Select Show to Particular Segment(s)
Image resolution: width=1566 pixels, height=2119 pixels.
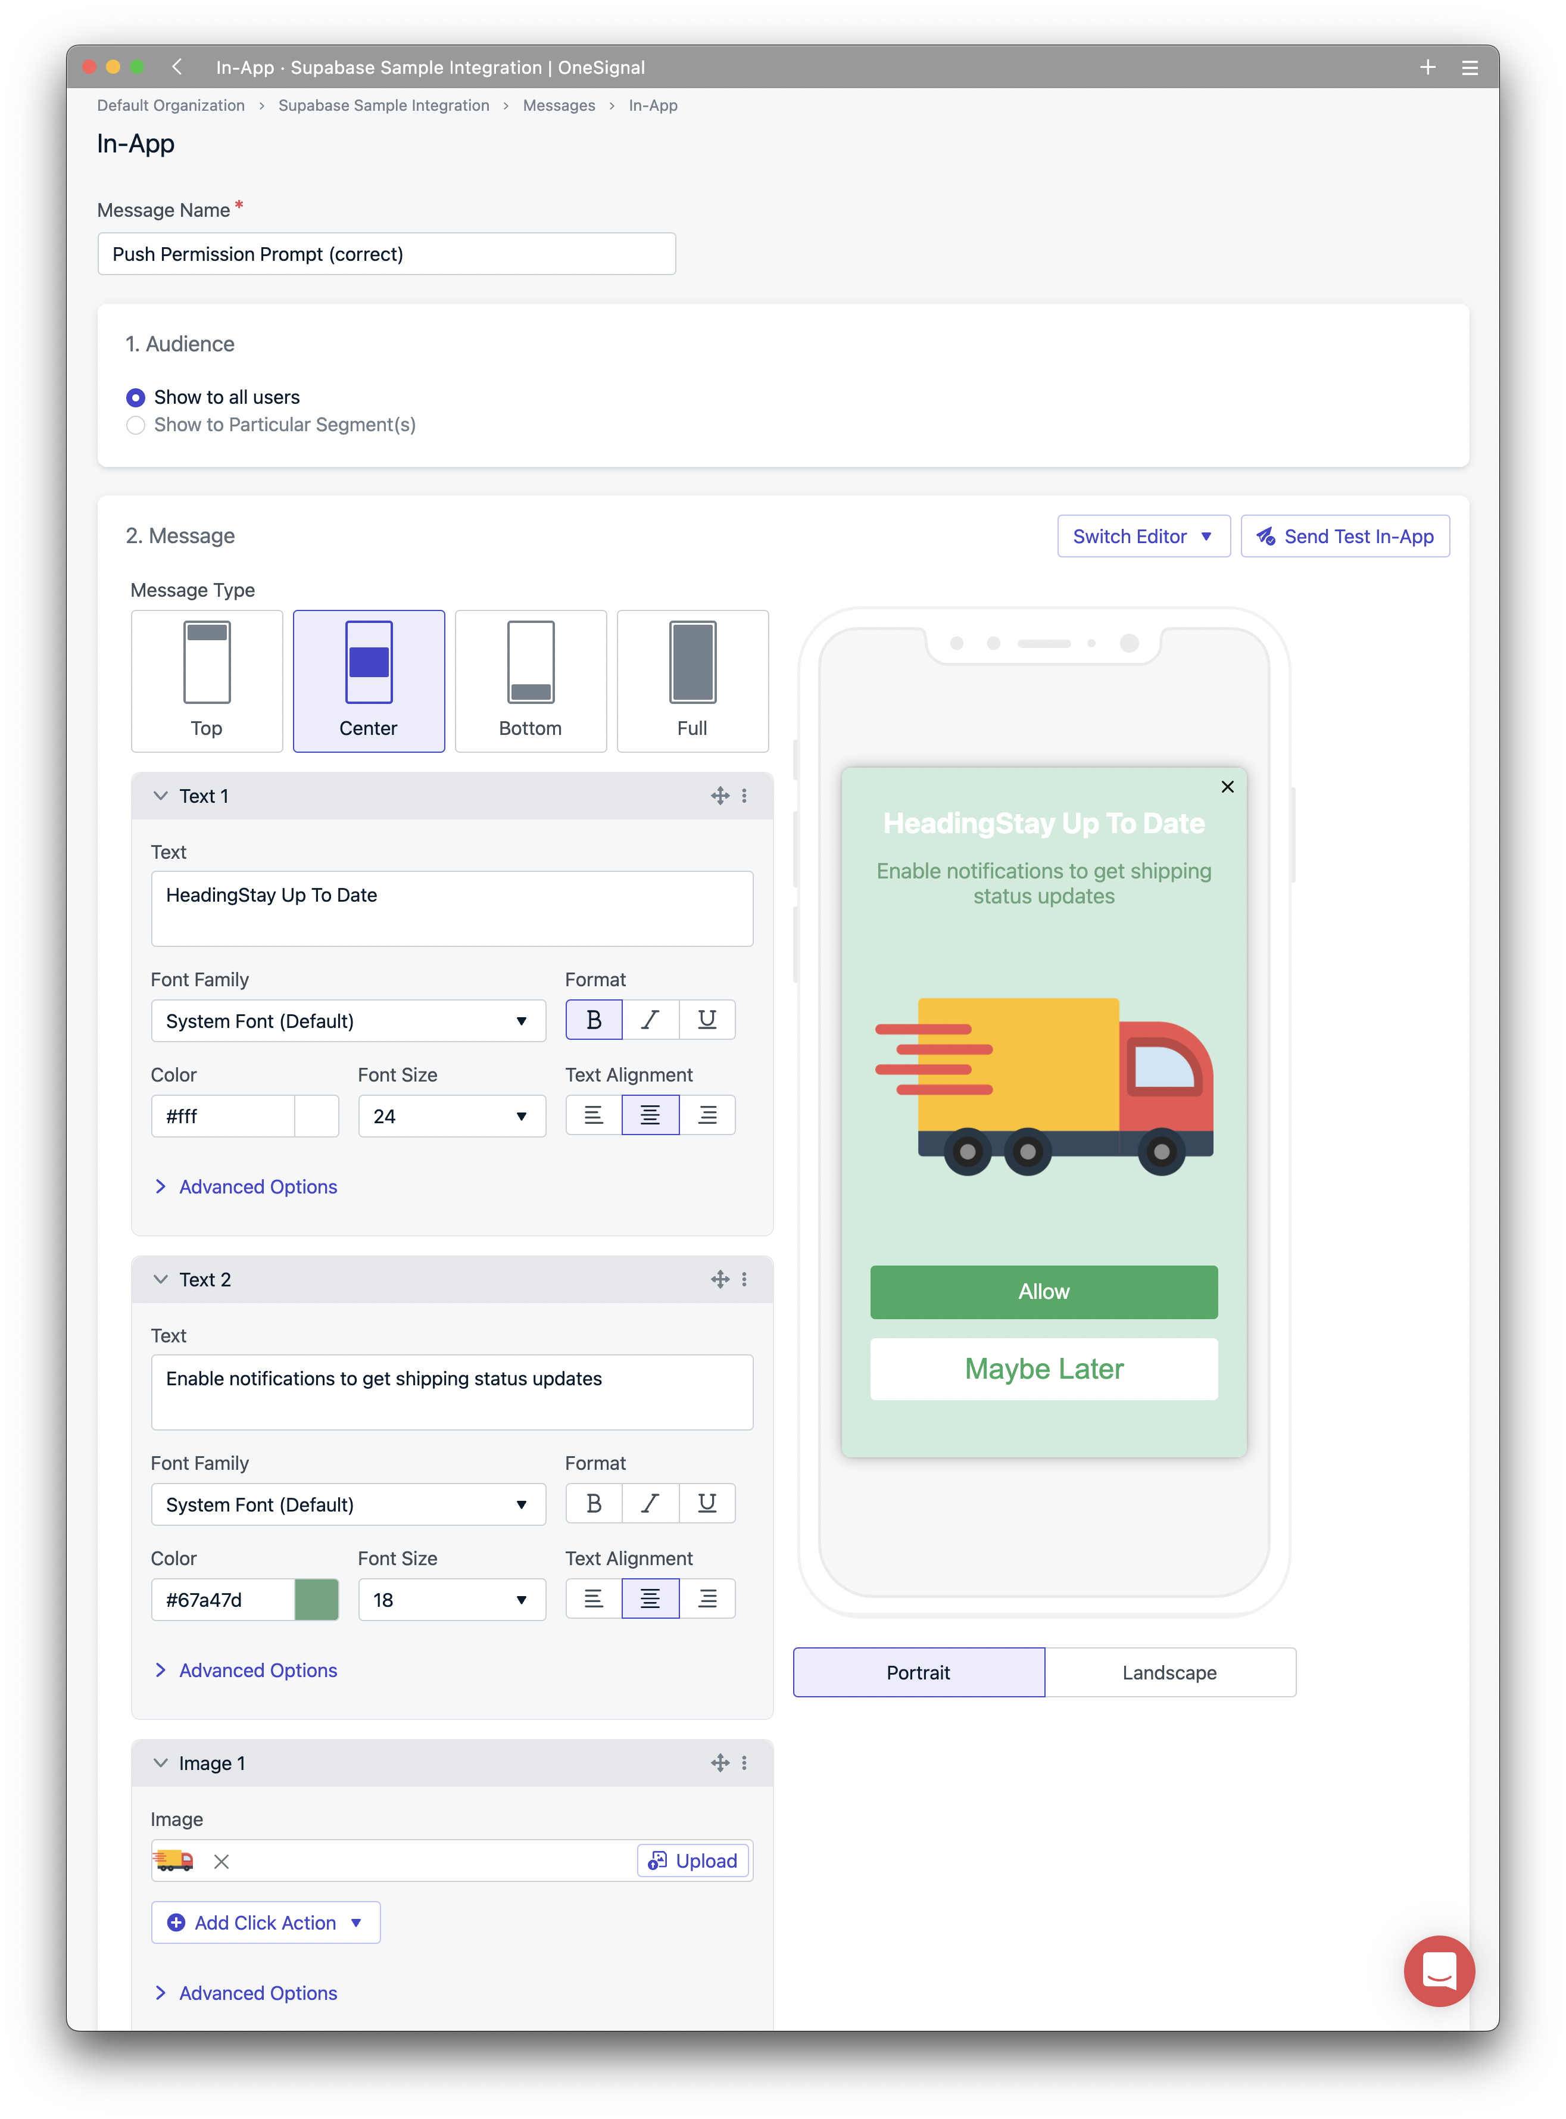(136, 425)
